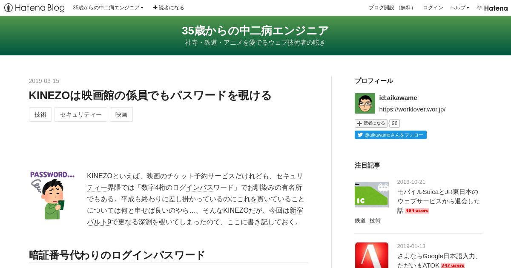Click the 404 users bookmark badge
The width and height of the screenshot is (511, 268).
(x=417, y=211)
